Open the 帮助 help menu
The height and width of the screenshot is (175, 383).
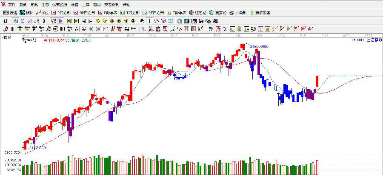[x=127, y=4]
